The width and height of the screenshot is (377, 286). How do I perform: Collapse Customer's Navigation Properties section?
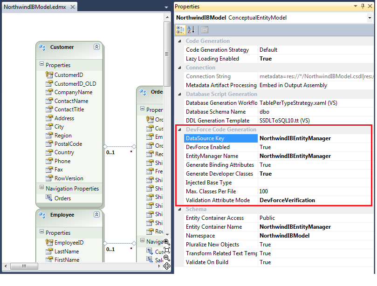click(x=42, y=187)
